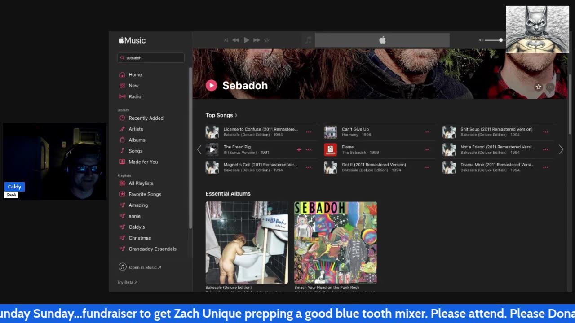Select License to Confuse song title

[261, 129]
